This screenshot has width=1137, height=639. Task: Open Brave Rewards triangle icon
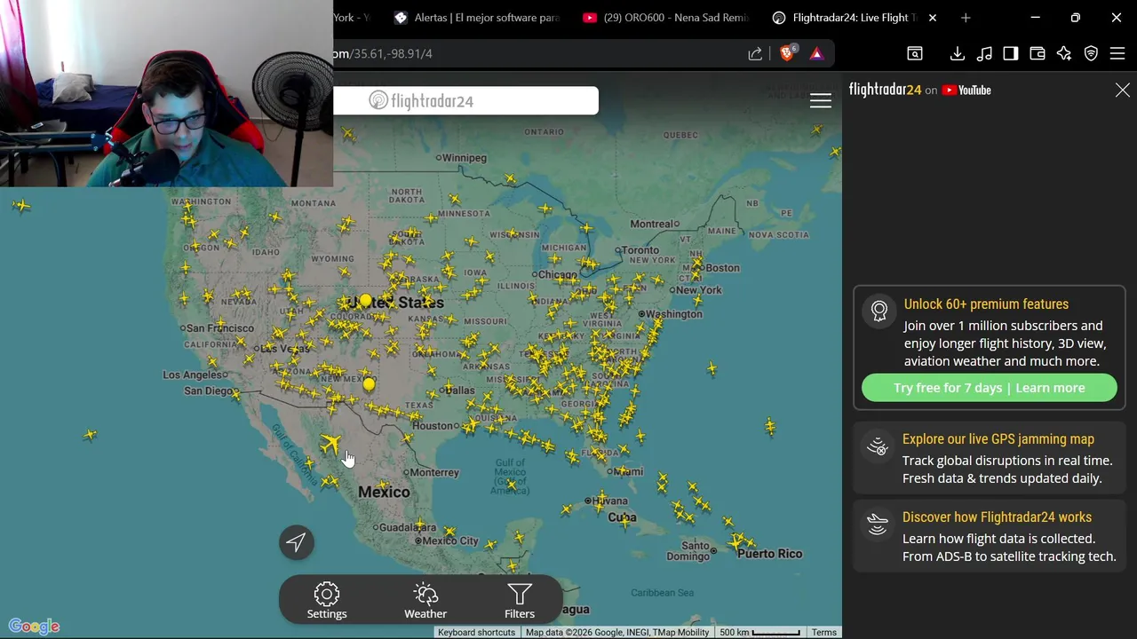[816, 53]
